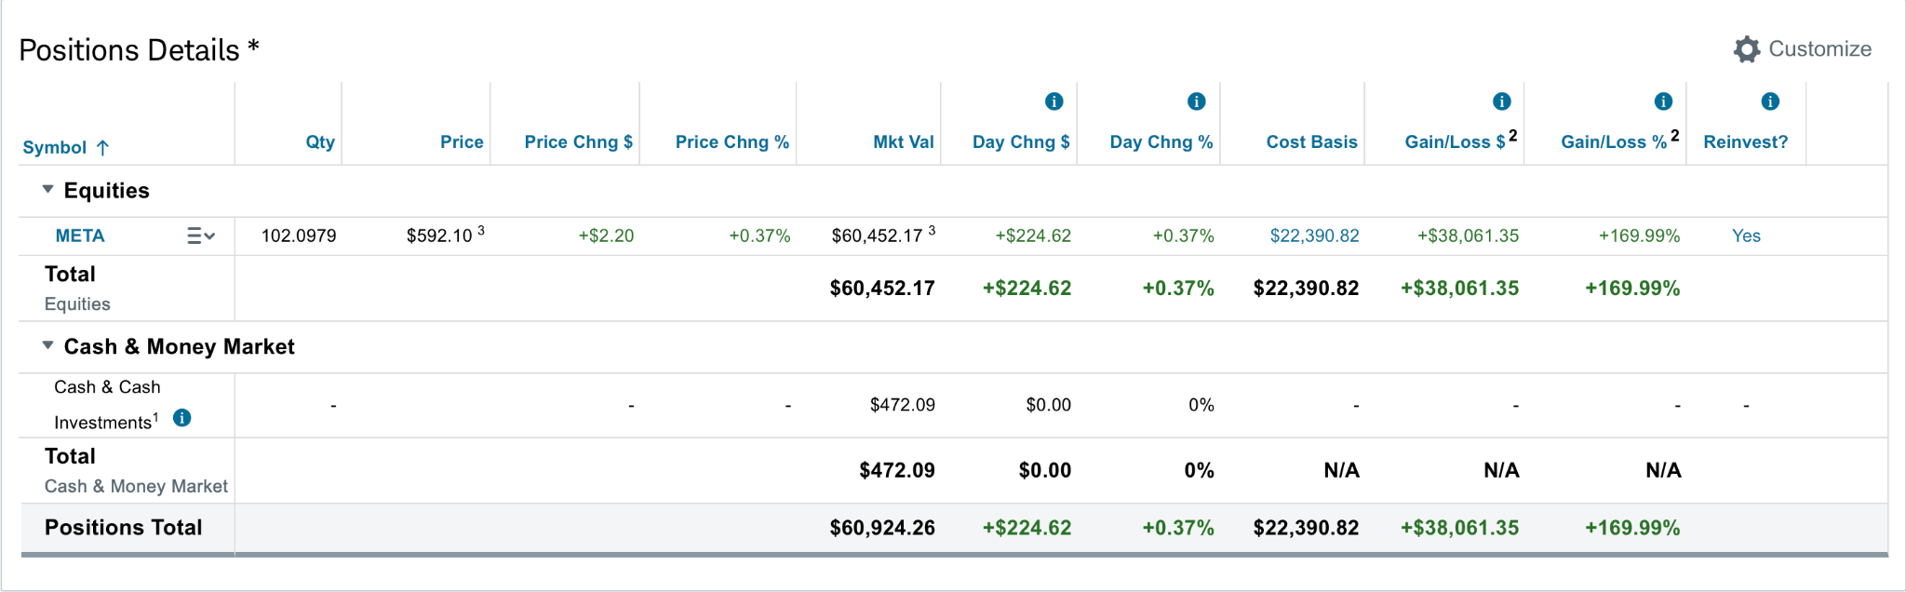Viewport: 1906px width, 592px height.
Task: Click info icon above Gain/Loss %
Action: click(1663, 101)
